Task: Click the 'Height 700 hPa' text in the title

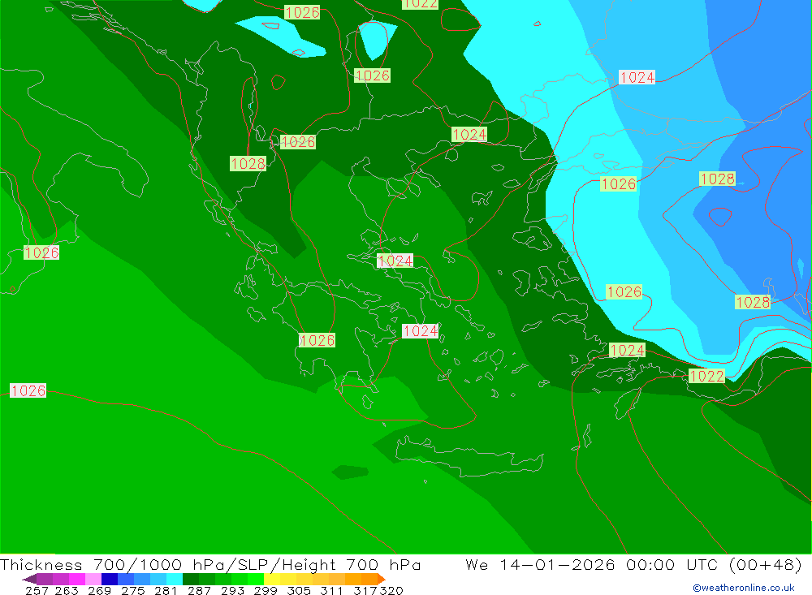Action: pyautogui.click(x=351, y=564)
